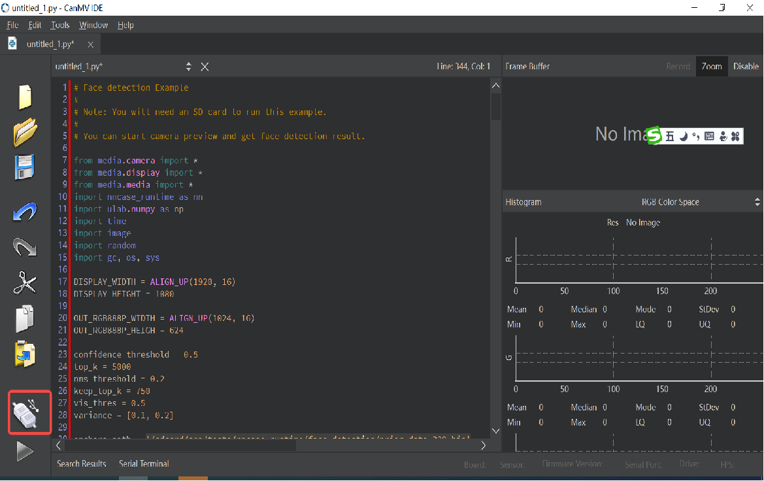
Task: Open the Tools menu
Action: coord(60,25)
